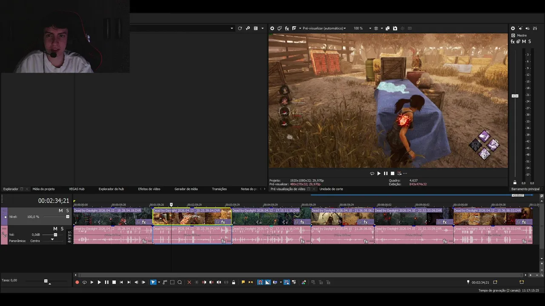
Task: Switch to Mídia do projeto tab
Action: click(x=43, y=189)
